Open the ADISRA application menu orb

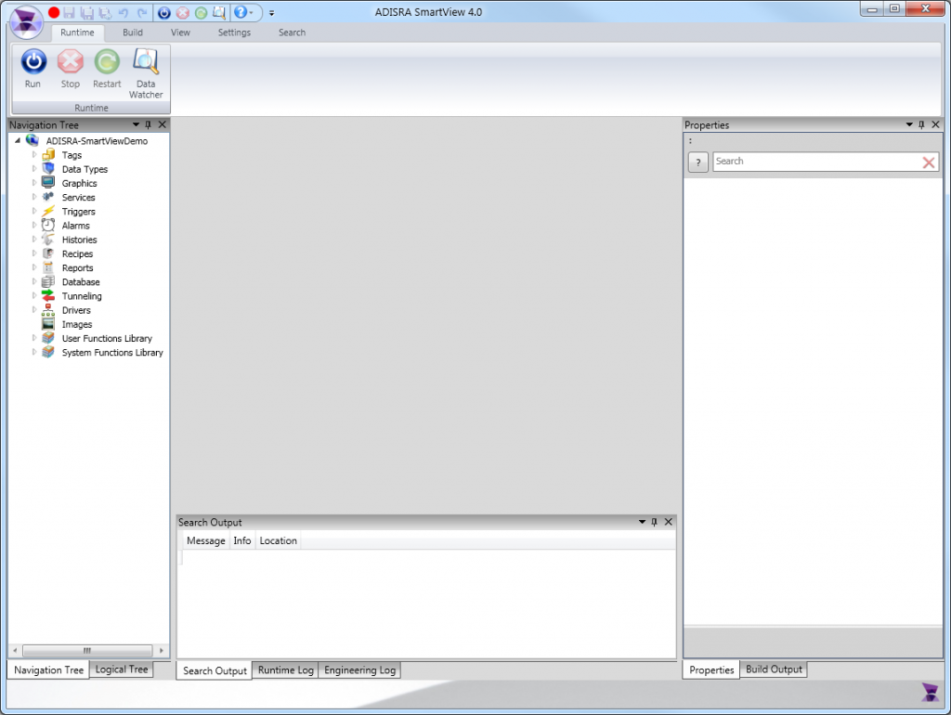coord(26,20)
